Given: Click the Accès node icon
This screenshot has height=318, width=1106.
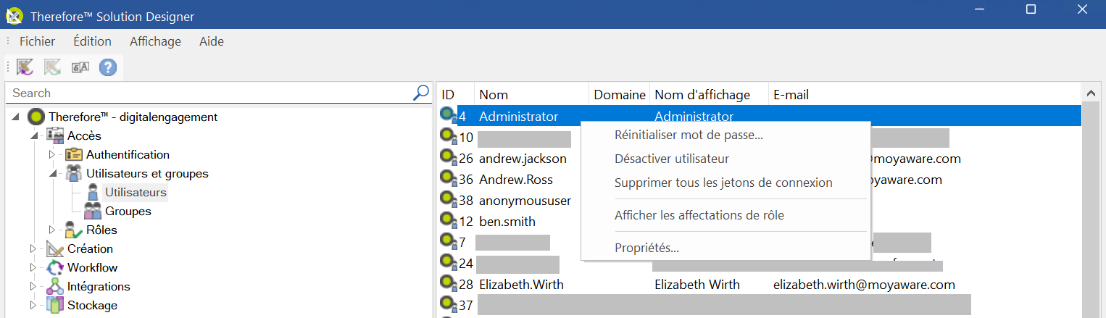Looking at the screenshot, I should point(55,135).
